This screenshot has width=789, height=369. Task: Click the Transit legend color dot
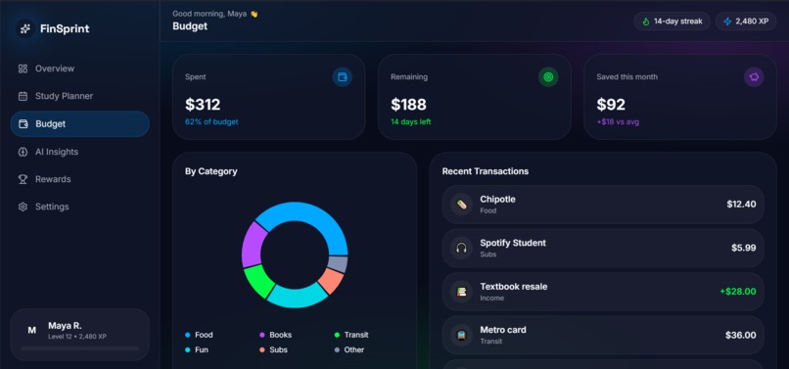337,335
